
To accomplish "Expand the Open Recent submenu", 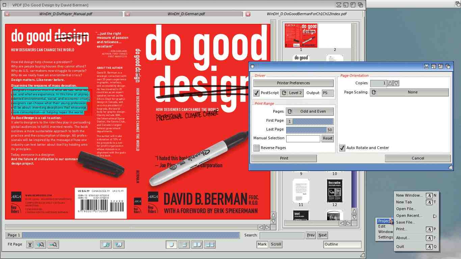I will click(416, 216).
